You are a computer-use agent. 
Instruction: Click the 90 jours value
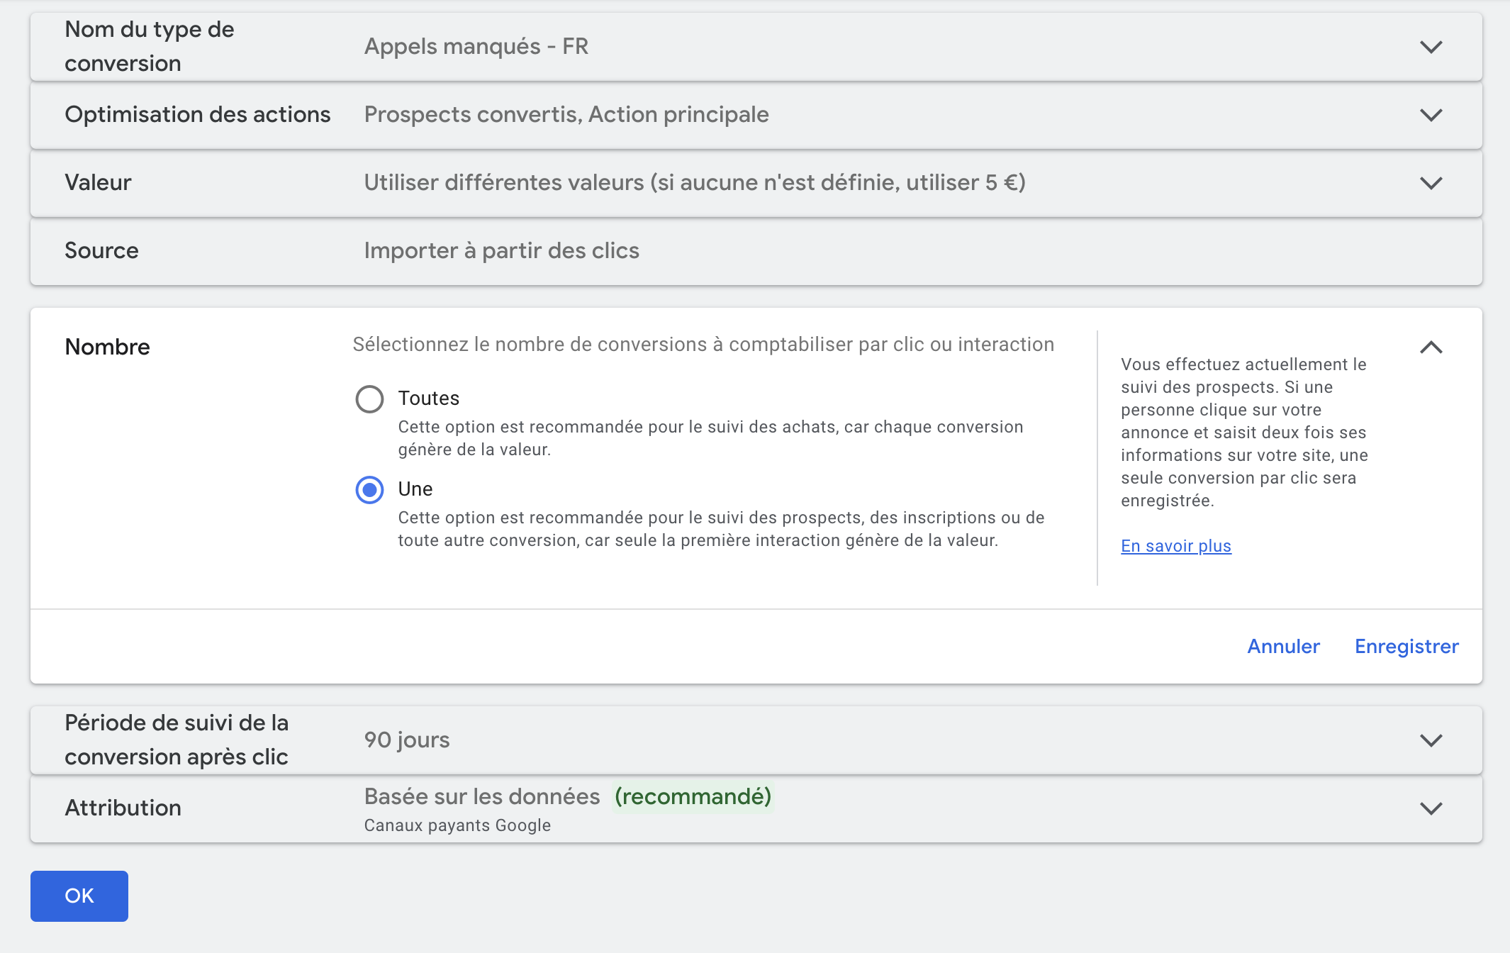(407, 740)
